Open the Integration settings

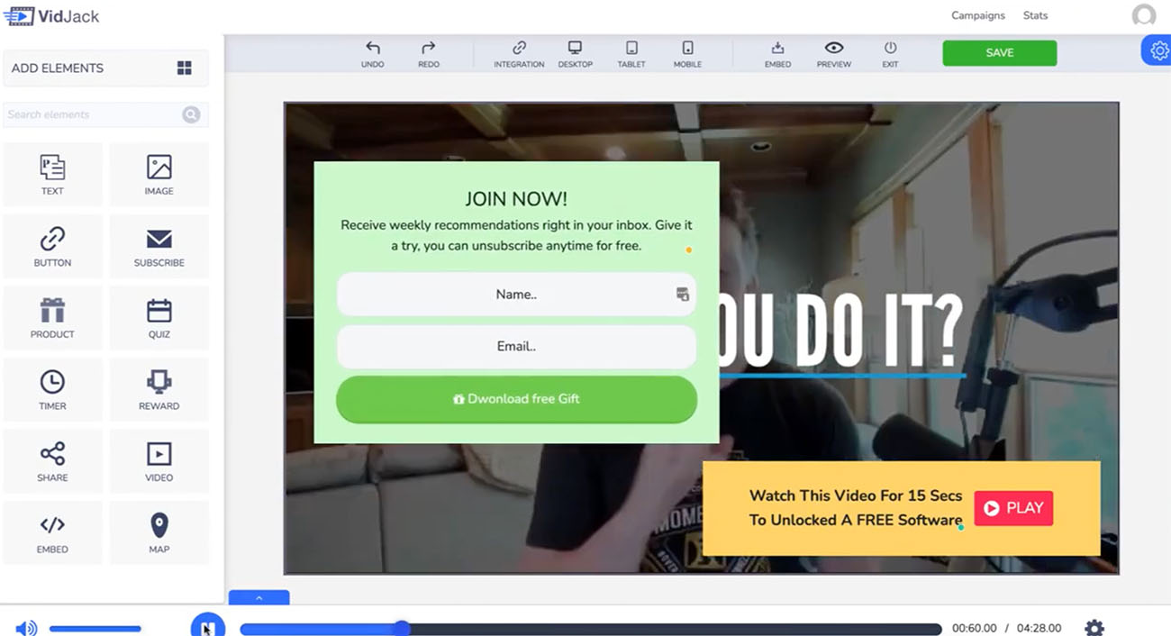coord(519,53)
